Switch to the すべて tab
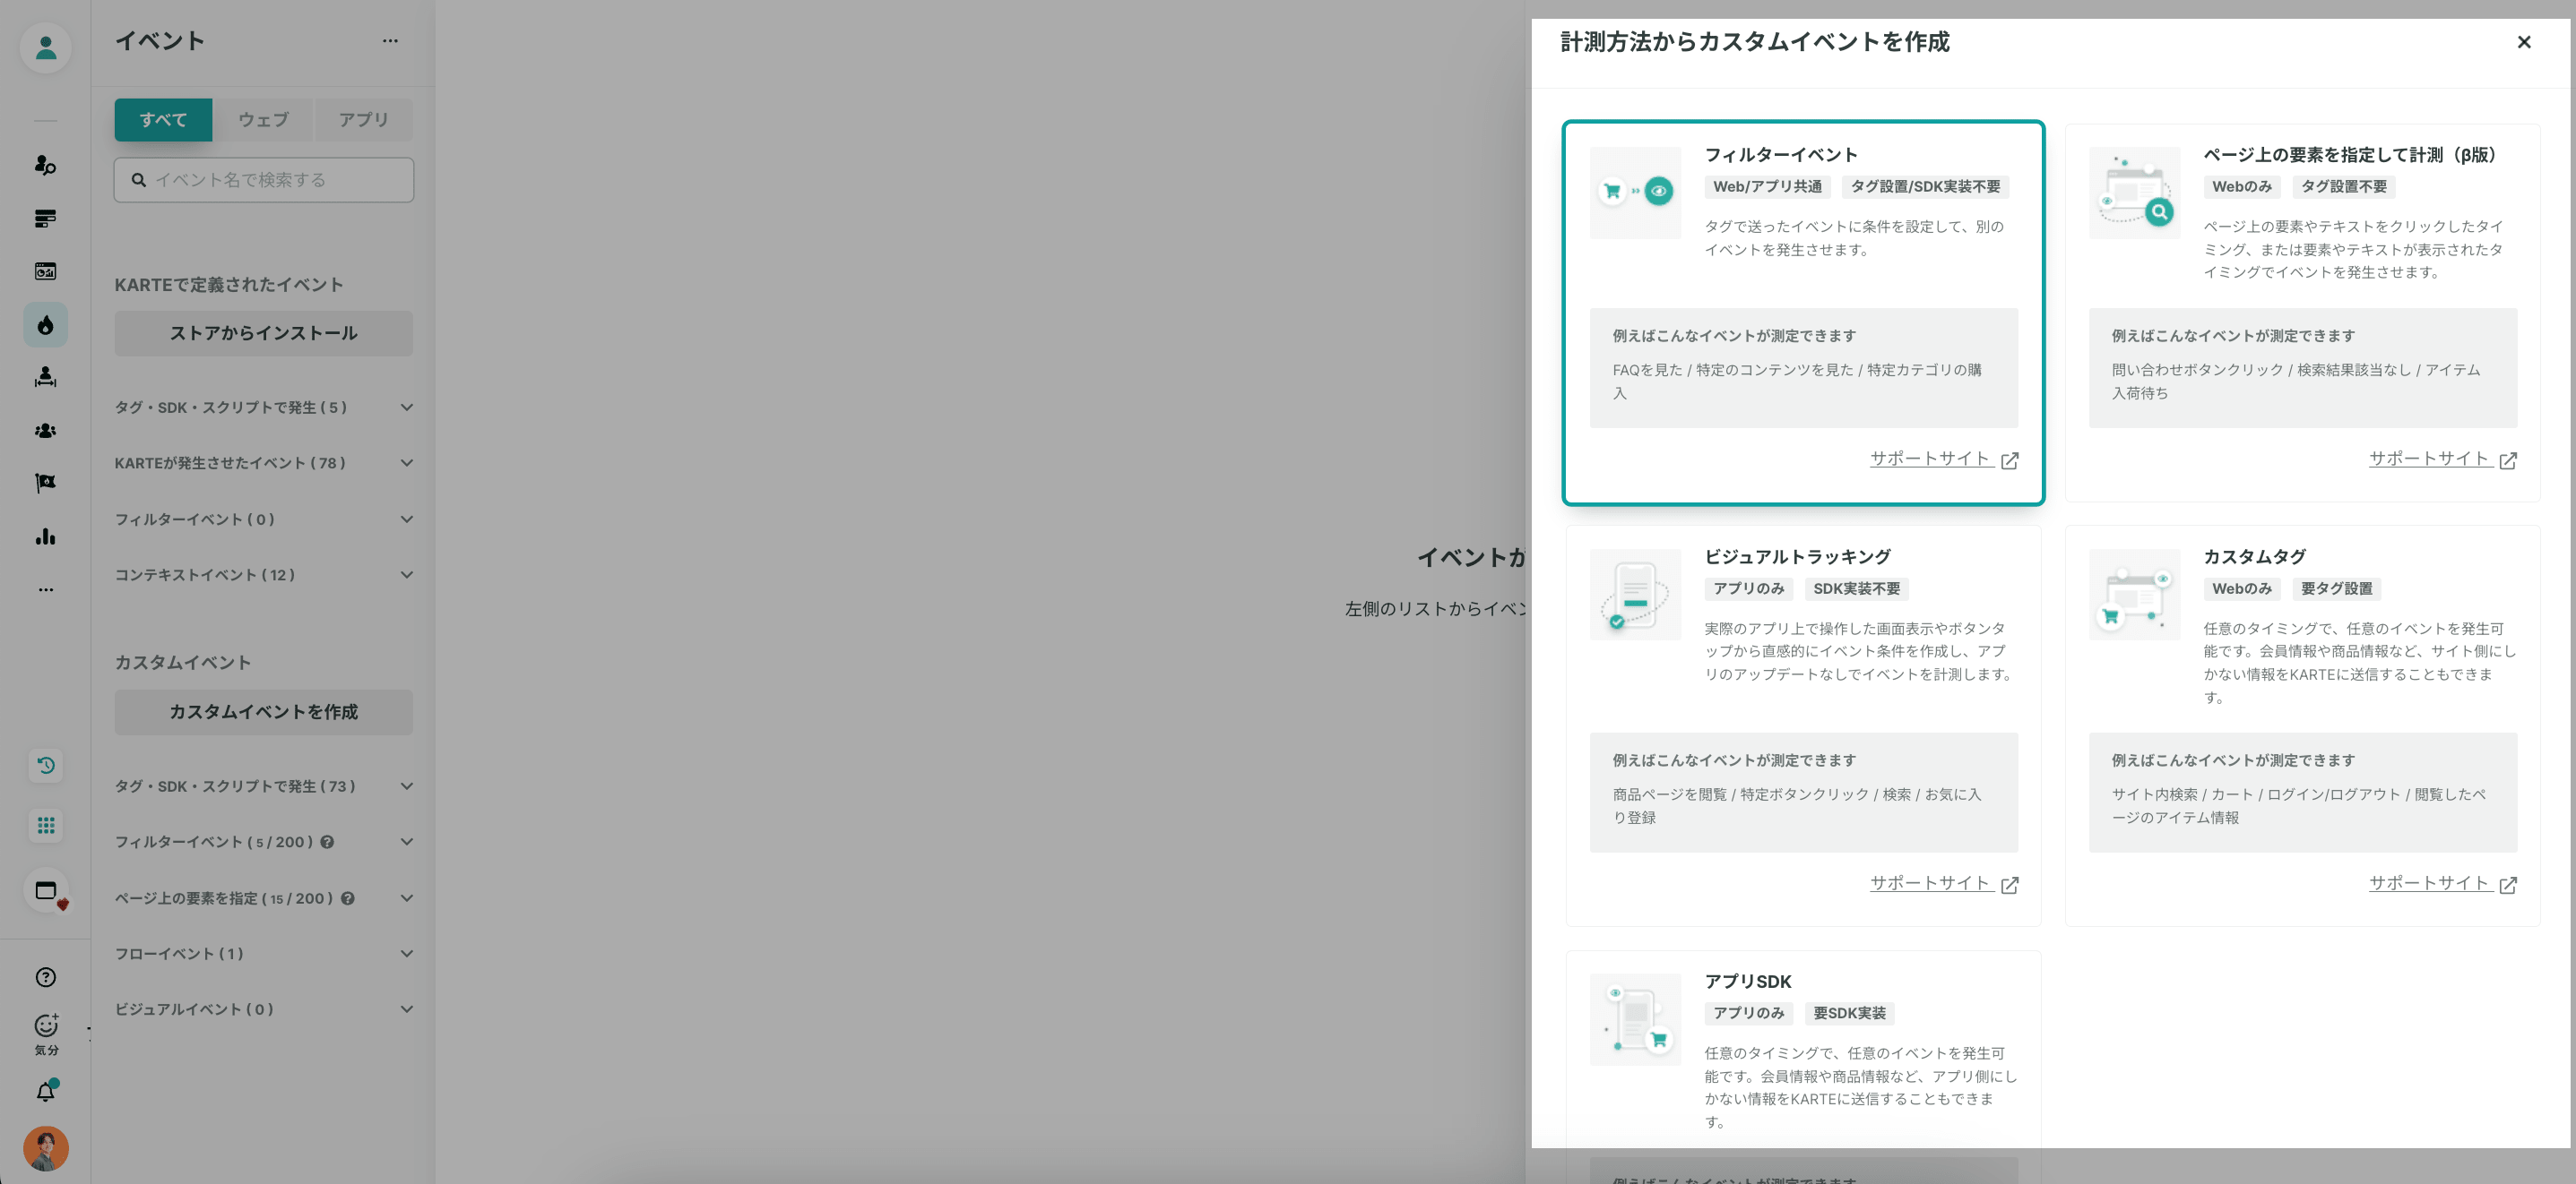 tap(163, 120)
